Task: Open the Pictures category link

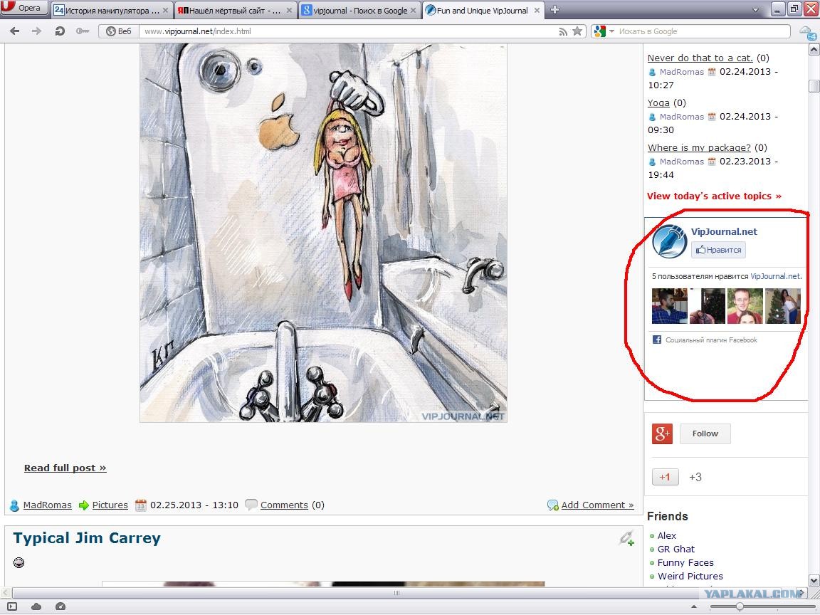Action: (110, 505)
